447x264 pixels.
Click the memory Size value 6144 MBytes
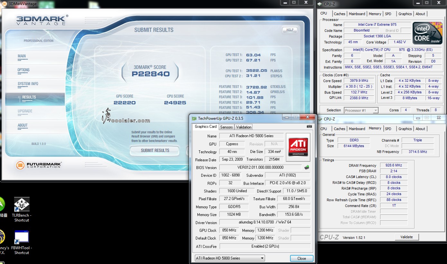click(354, 146)
